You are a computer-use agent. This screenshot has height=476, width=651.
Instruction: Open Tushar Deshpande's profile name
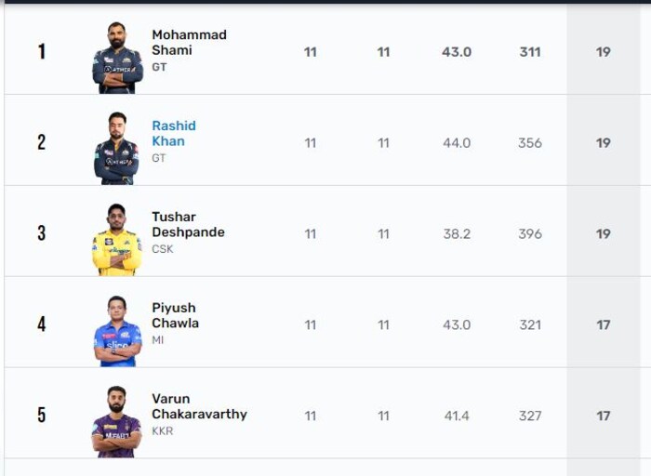188,225
